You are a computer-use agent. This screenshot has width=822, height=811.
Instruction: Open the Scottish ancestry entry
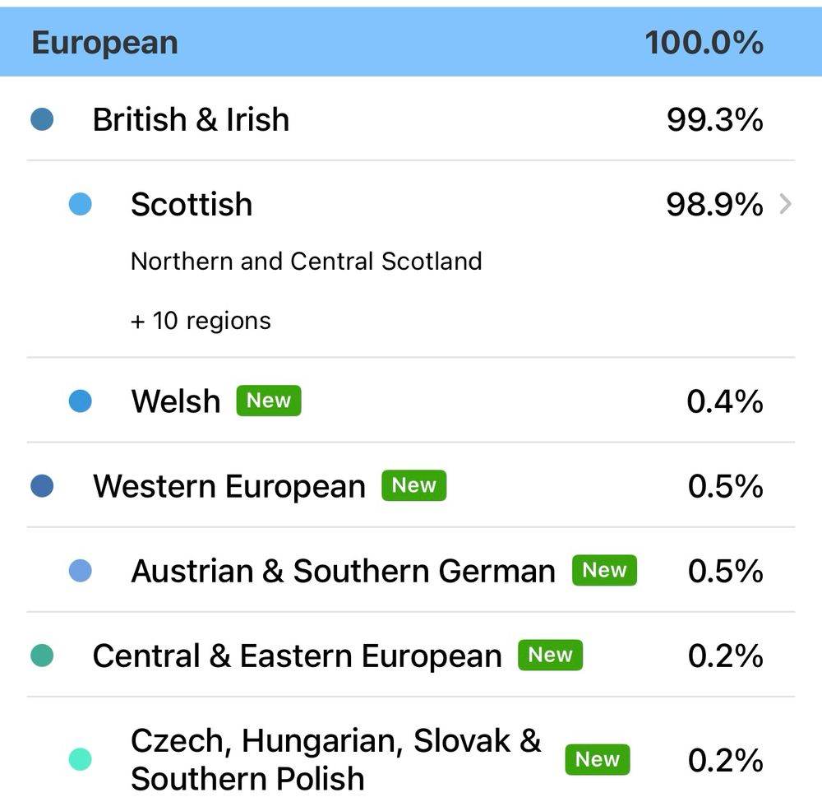(x=192, y=205)
